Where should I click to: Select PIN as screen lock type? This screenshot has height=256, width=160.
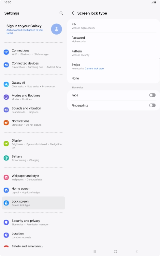click(x=114, y=26)
